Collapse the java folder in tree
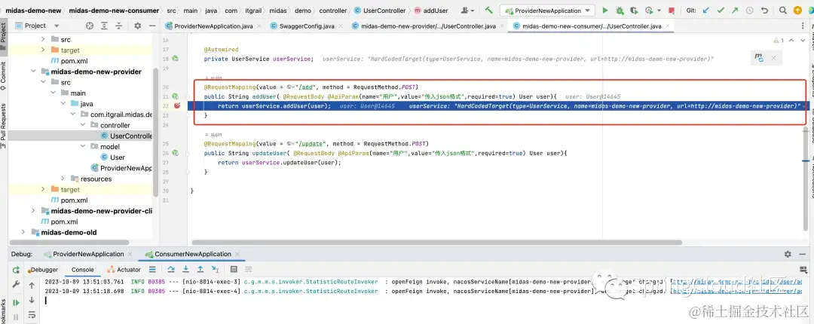 tap(63, 104)
